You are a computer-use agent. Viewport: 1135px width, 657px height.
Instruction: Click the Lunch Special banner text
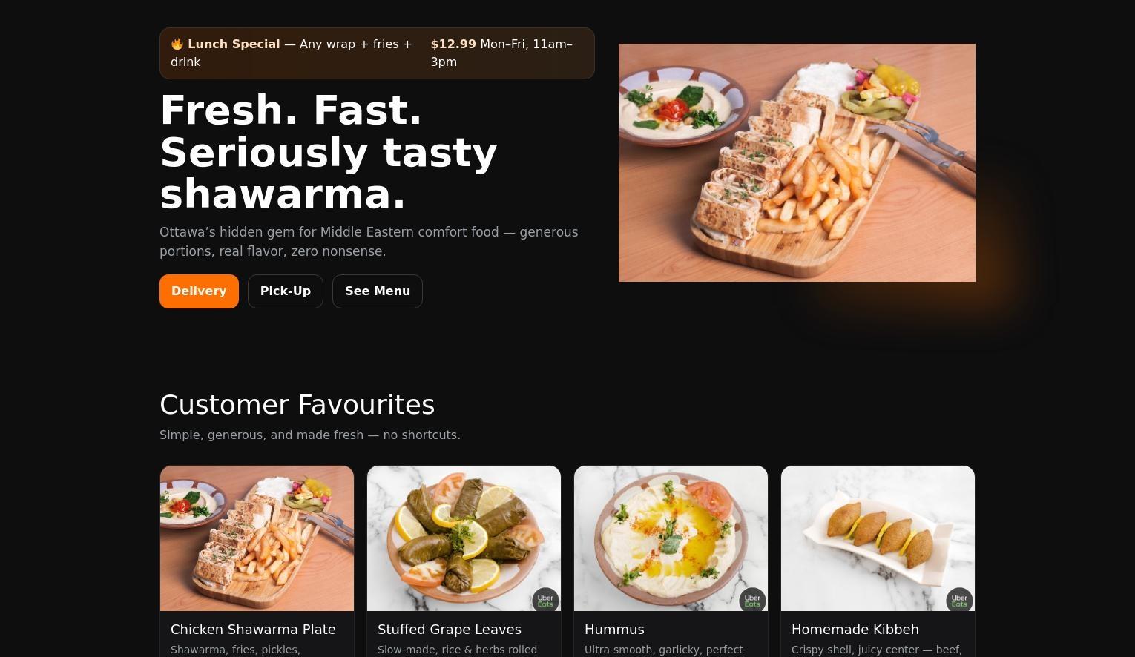234,44
